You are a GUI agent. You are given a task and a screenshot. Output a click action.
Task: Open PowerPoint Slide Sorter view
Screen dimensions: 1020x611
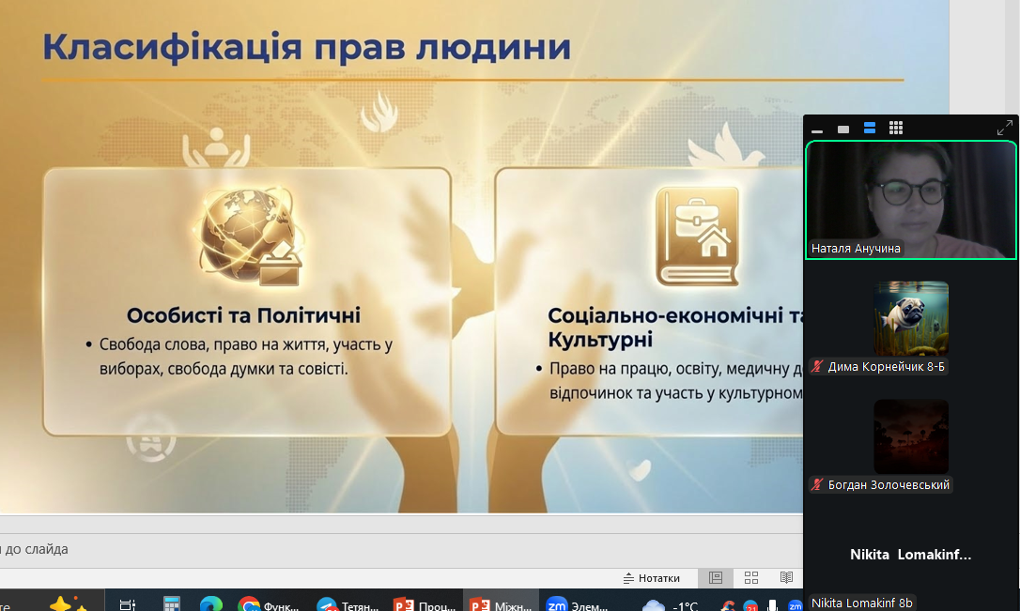click(x=751, y=578)
